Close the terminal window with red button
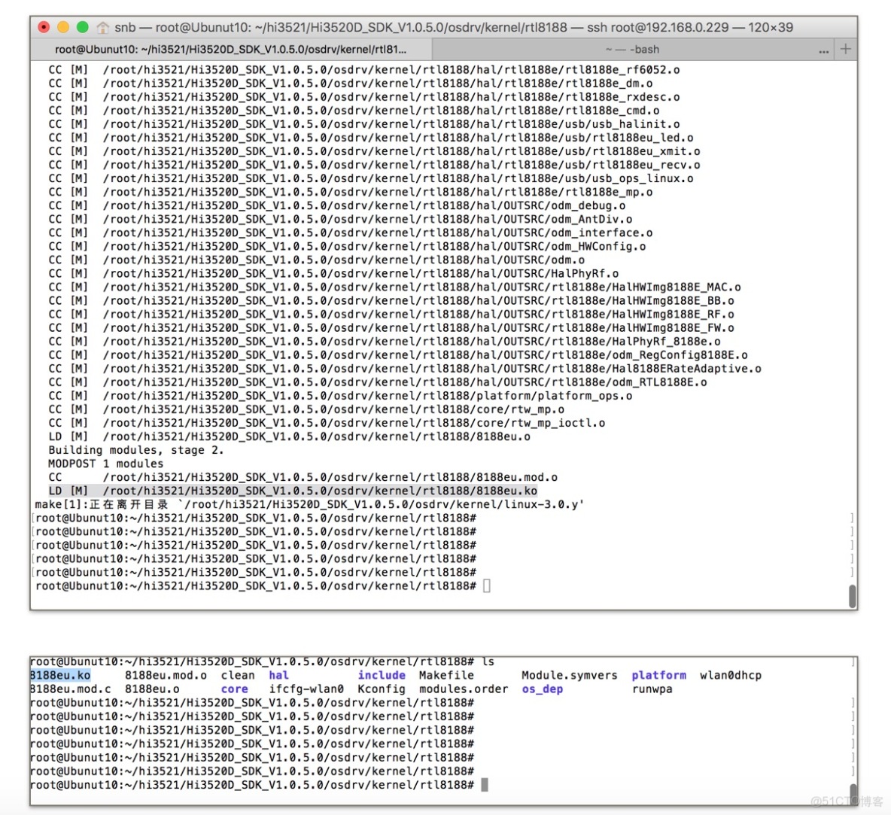This screenshot has width=891, height=815. [x=44, y=26]
